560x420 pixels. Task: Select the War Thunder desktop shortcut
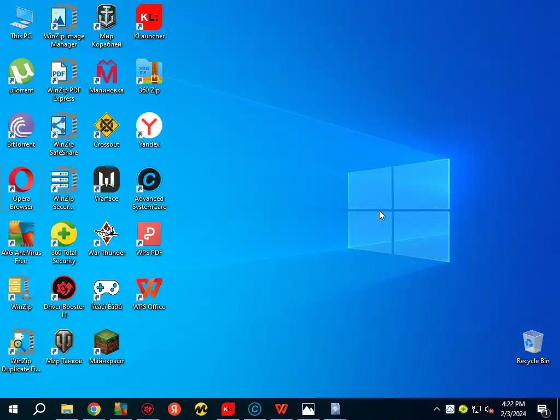click(x=107, y=238)
